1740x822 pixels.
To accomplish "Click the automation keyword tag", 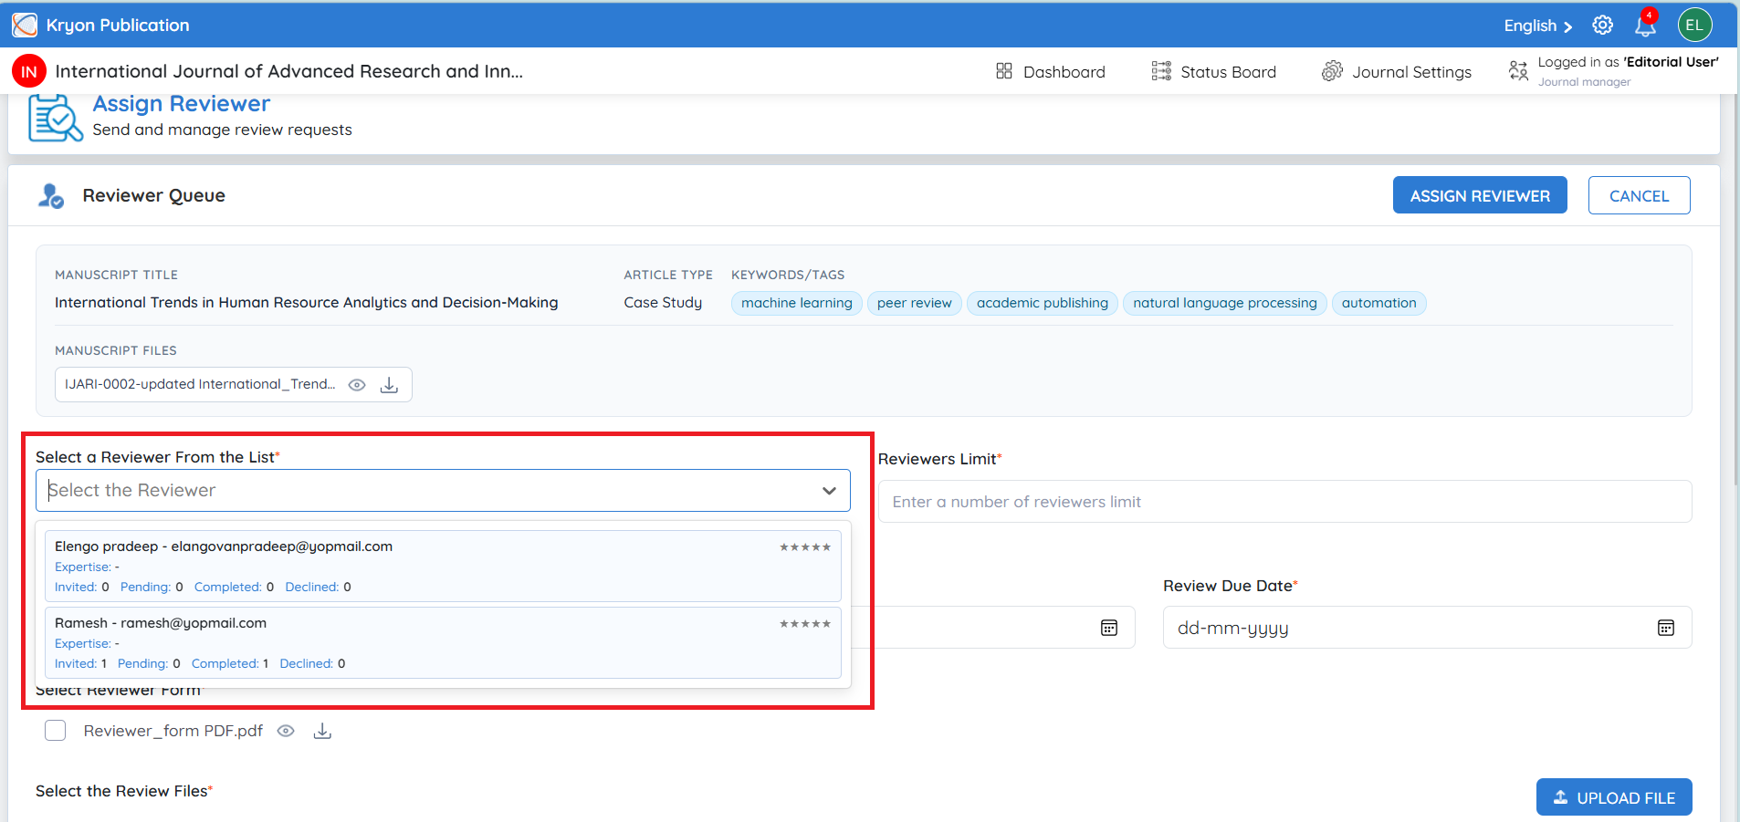I will pyautogui.click(x=1378, y=303).
